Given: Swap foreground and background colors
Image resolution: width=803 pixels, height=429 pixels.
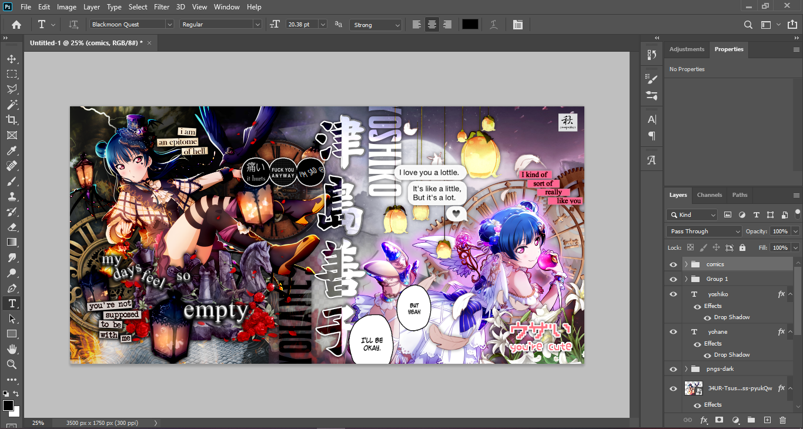Looking at the screenshot, I should tap(16, 394).
